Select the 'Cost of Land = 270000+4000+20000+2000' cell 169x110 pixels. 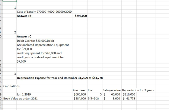[x=44, y=11]
